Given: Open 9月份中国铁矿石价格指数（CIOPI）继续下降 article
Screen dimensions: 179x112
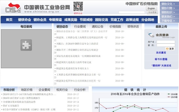Looking at the screenshot, I should [29, 110].
